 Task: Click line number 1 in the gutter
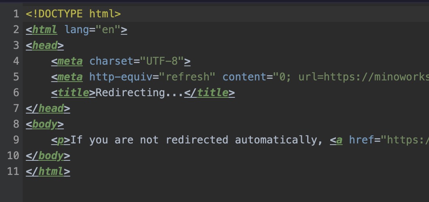pyautogui.click(x=16, y=14)
